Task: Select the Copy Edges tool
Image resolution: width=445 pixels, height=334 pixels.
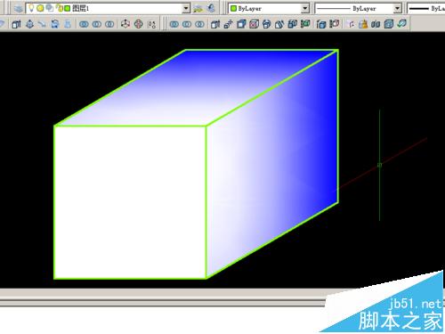Action: pyautogui.click(x=321, y=24)
